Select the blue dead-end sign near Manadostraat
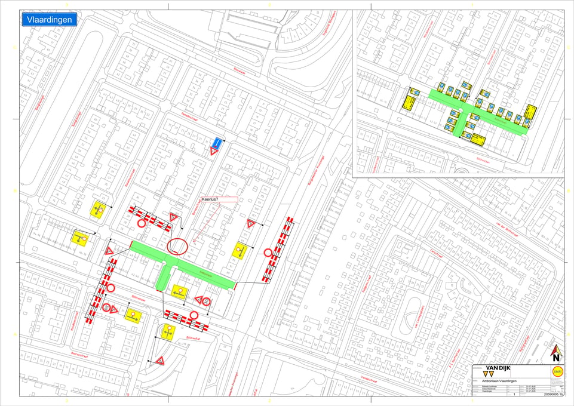This screenshot has width=574, height=406. click(217, 142)
